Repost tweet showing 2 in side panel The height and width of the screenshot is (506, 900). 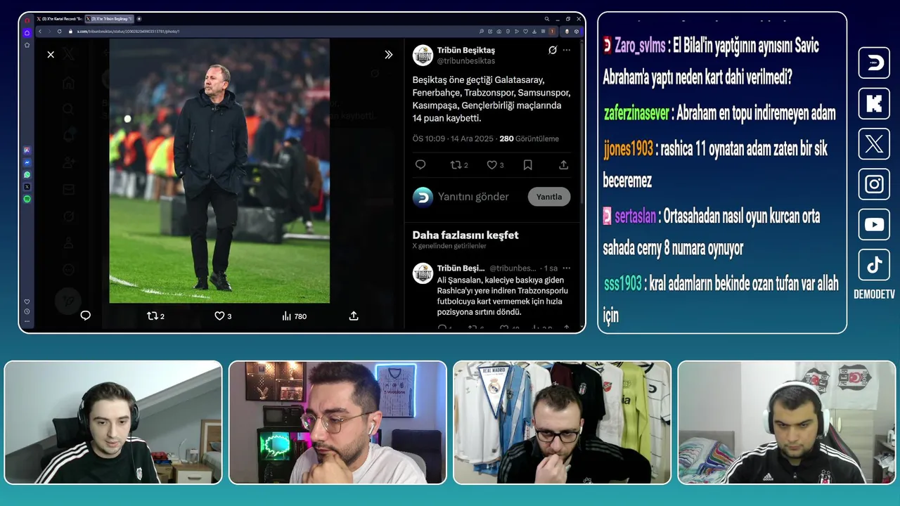tap(459, 164)
